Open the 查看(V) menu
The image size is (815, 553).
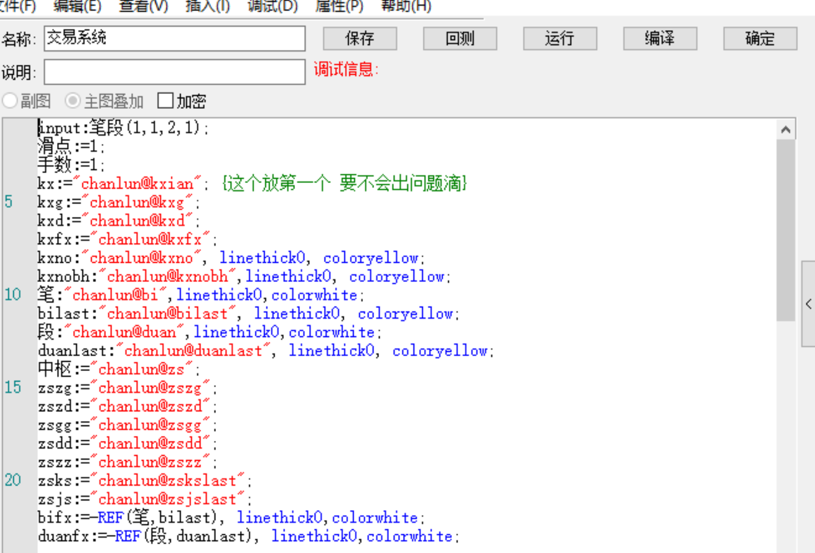pos(143,6)
